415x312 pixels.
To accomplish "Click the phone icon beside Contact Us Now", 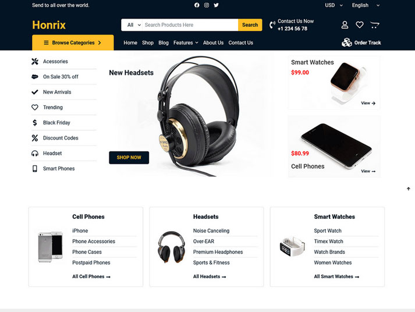I will coord(272,25).
